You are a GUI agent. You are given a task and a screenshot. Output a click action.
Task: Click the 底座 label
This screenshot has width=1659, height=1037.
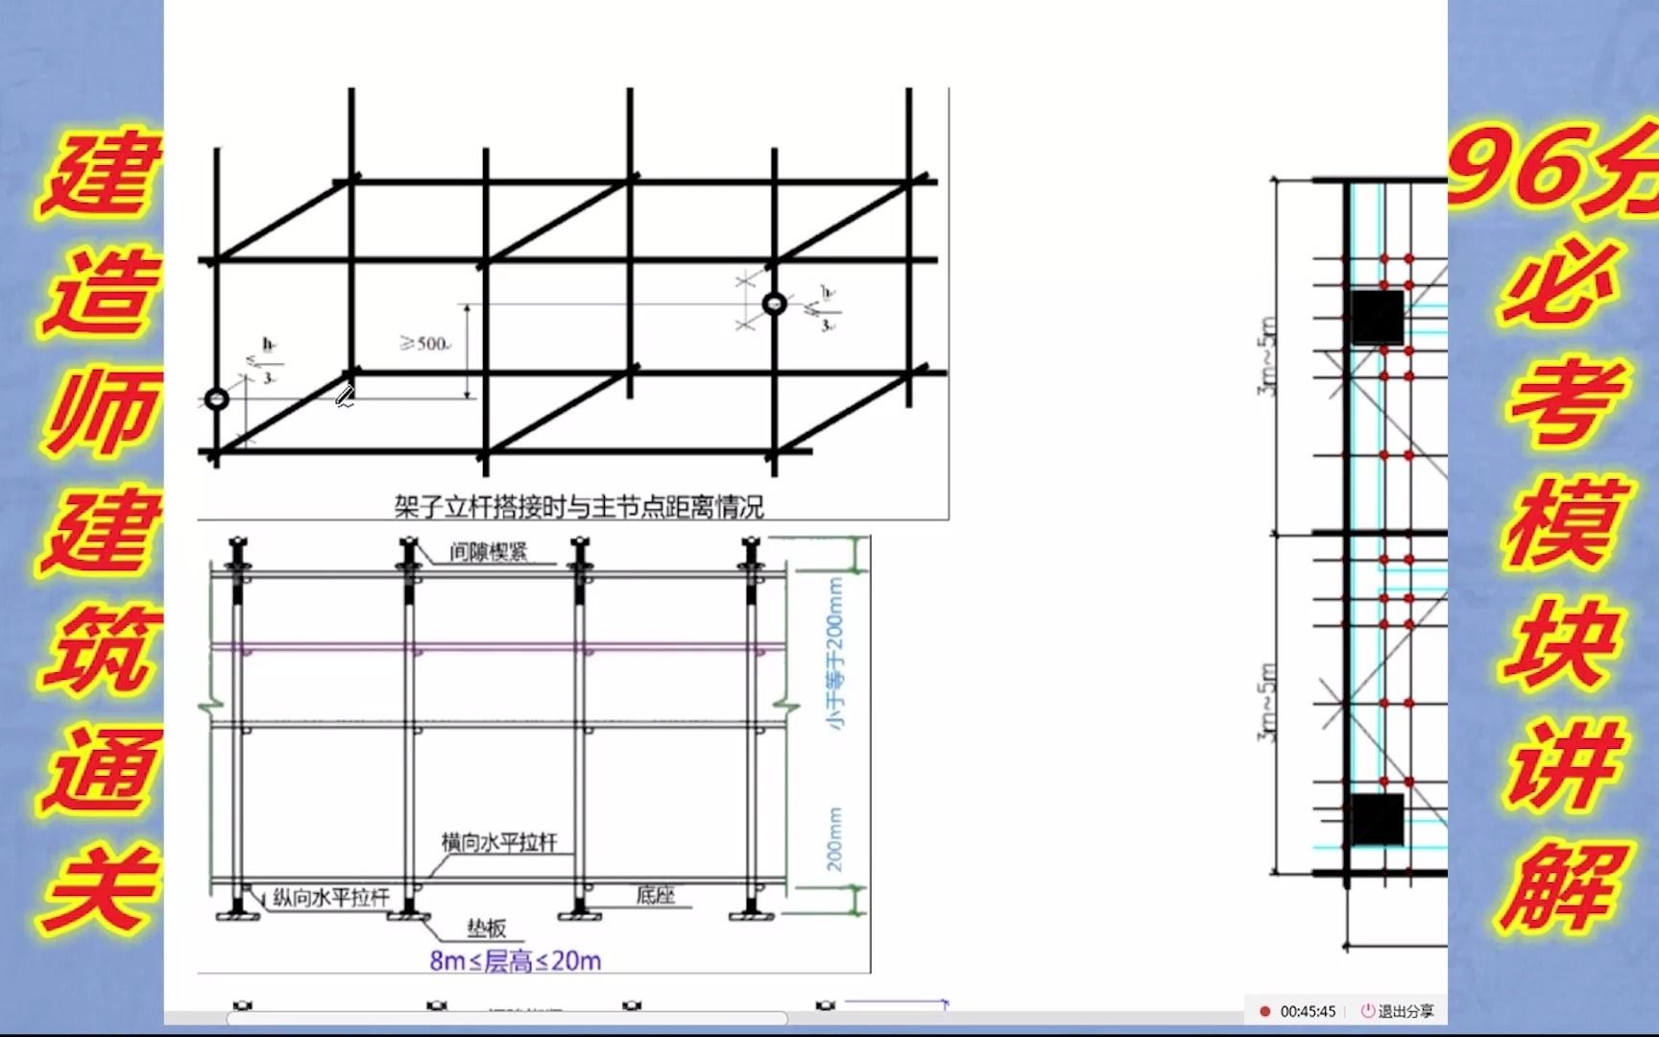coord(655,895)
